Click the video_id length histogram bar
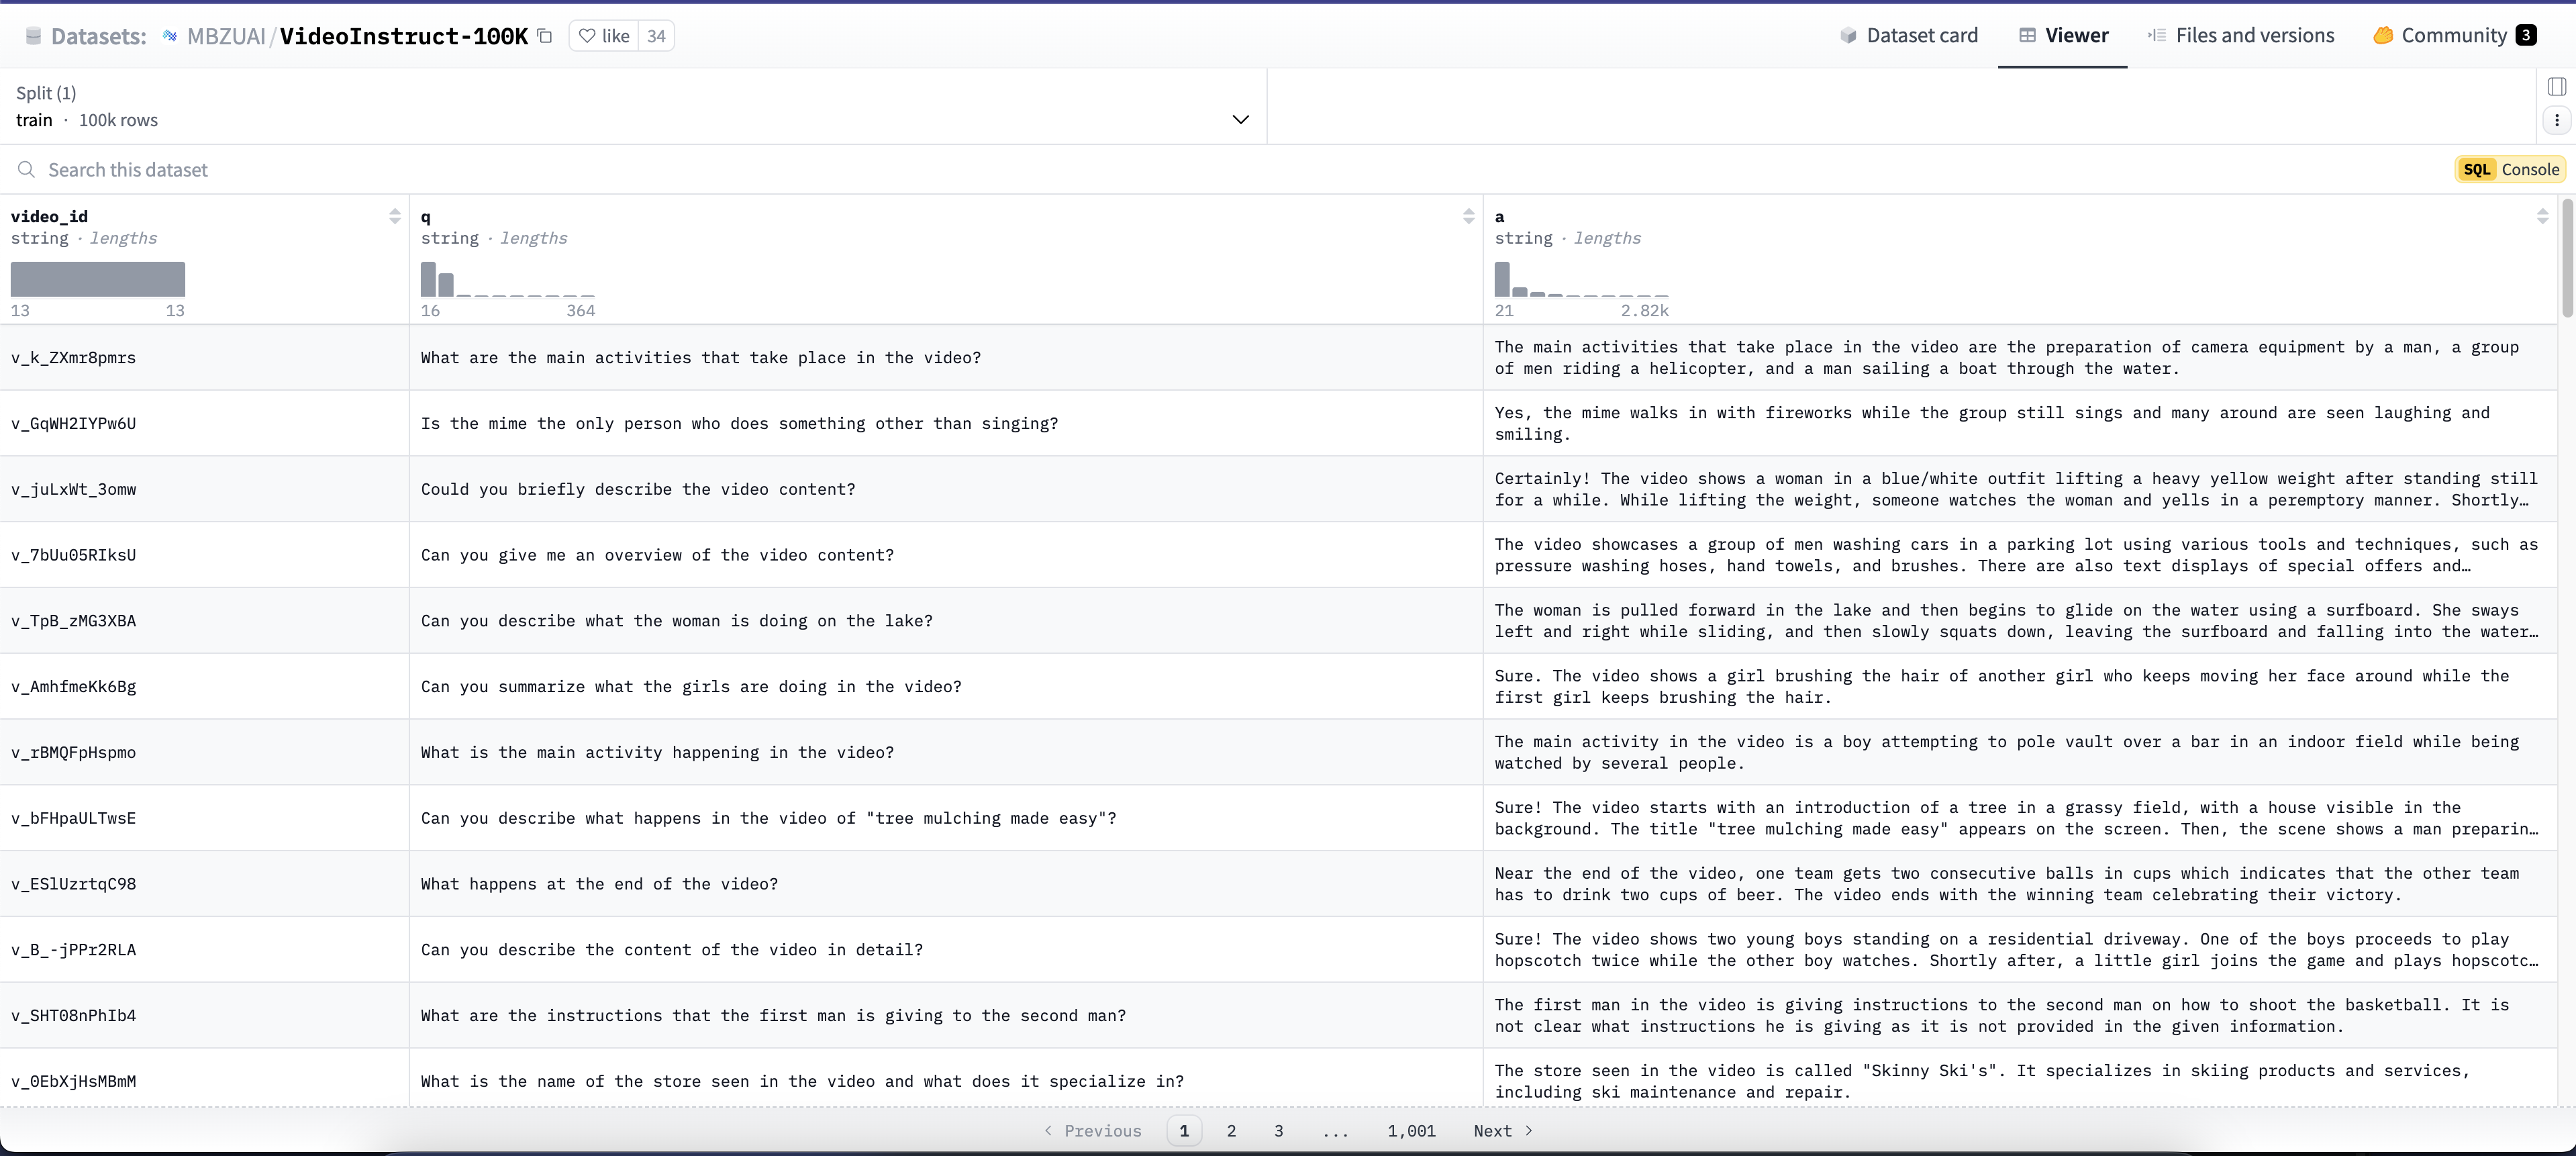 click(98, 279)
